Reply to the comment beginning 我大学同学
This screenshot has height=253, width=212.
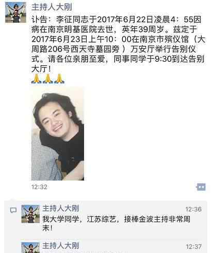click(116, 224)
